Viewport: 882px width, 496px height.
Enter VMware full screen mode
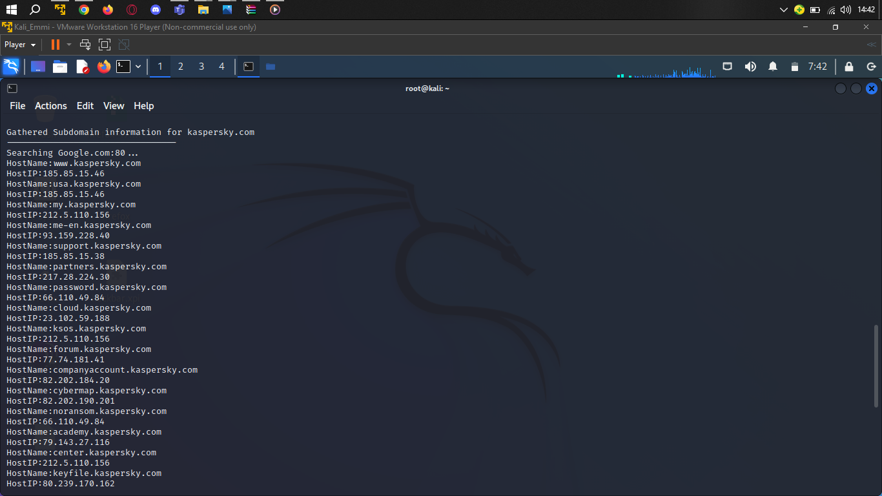coord(105,45)
